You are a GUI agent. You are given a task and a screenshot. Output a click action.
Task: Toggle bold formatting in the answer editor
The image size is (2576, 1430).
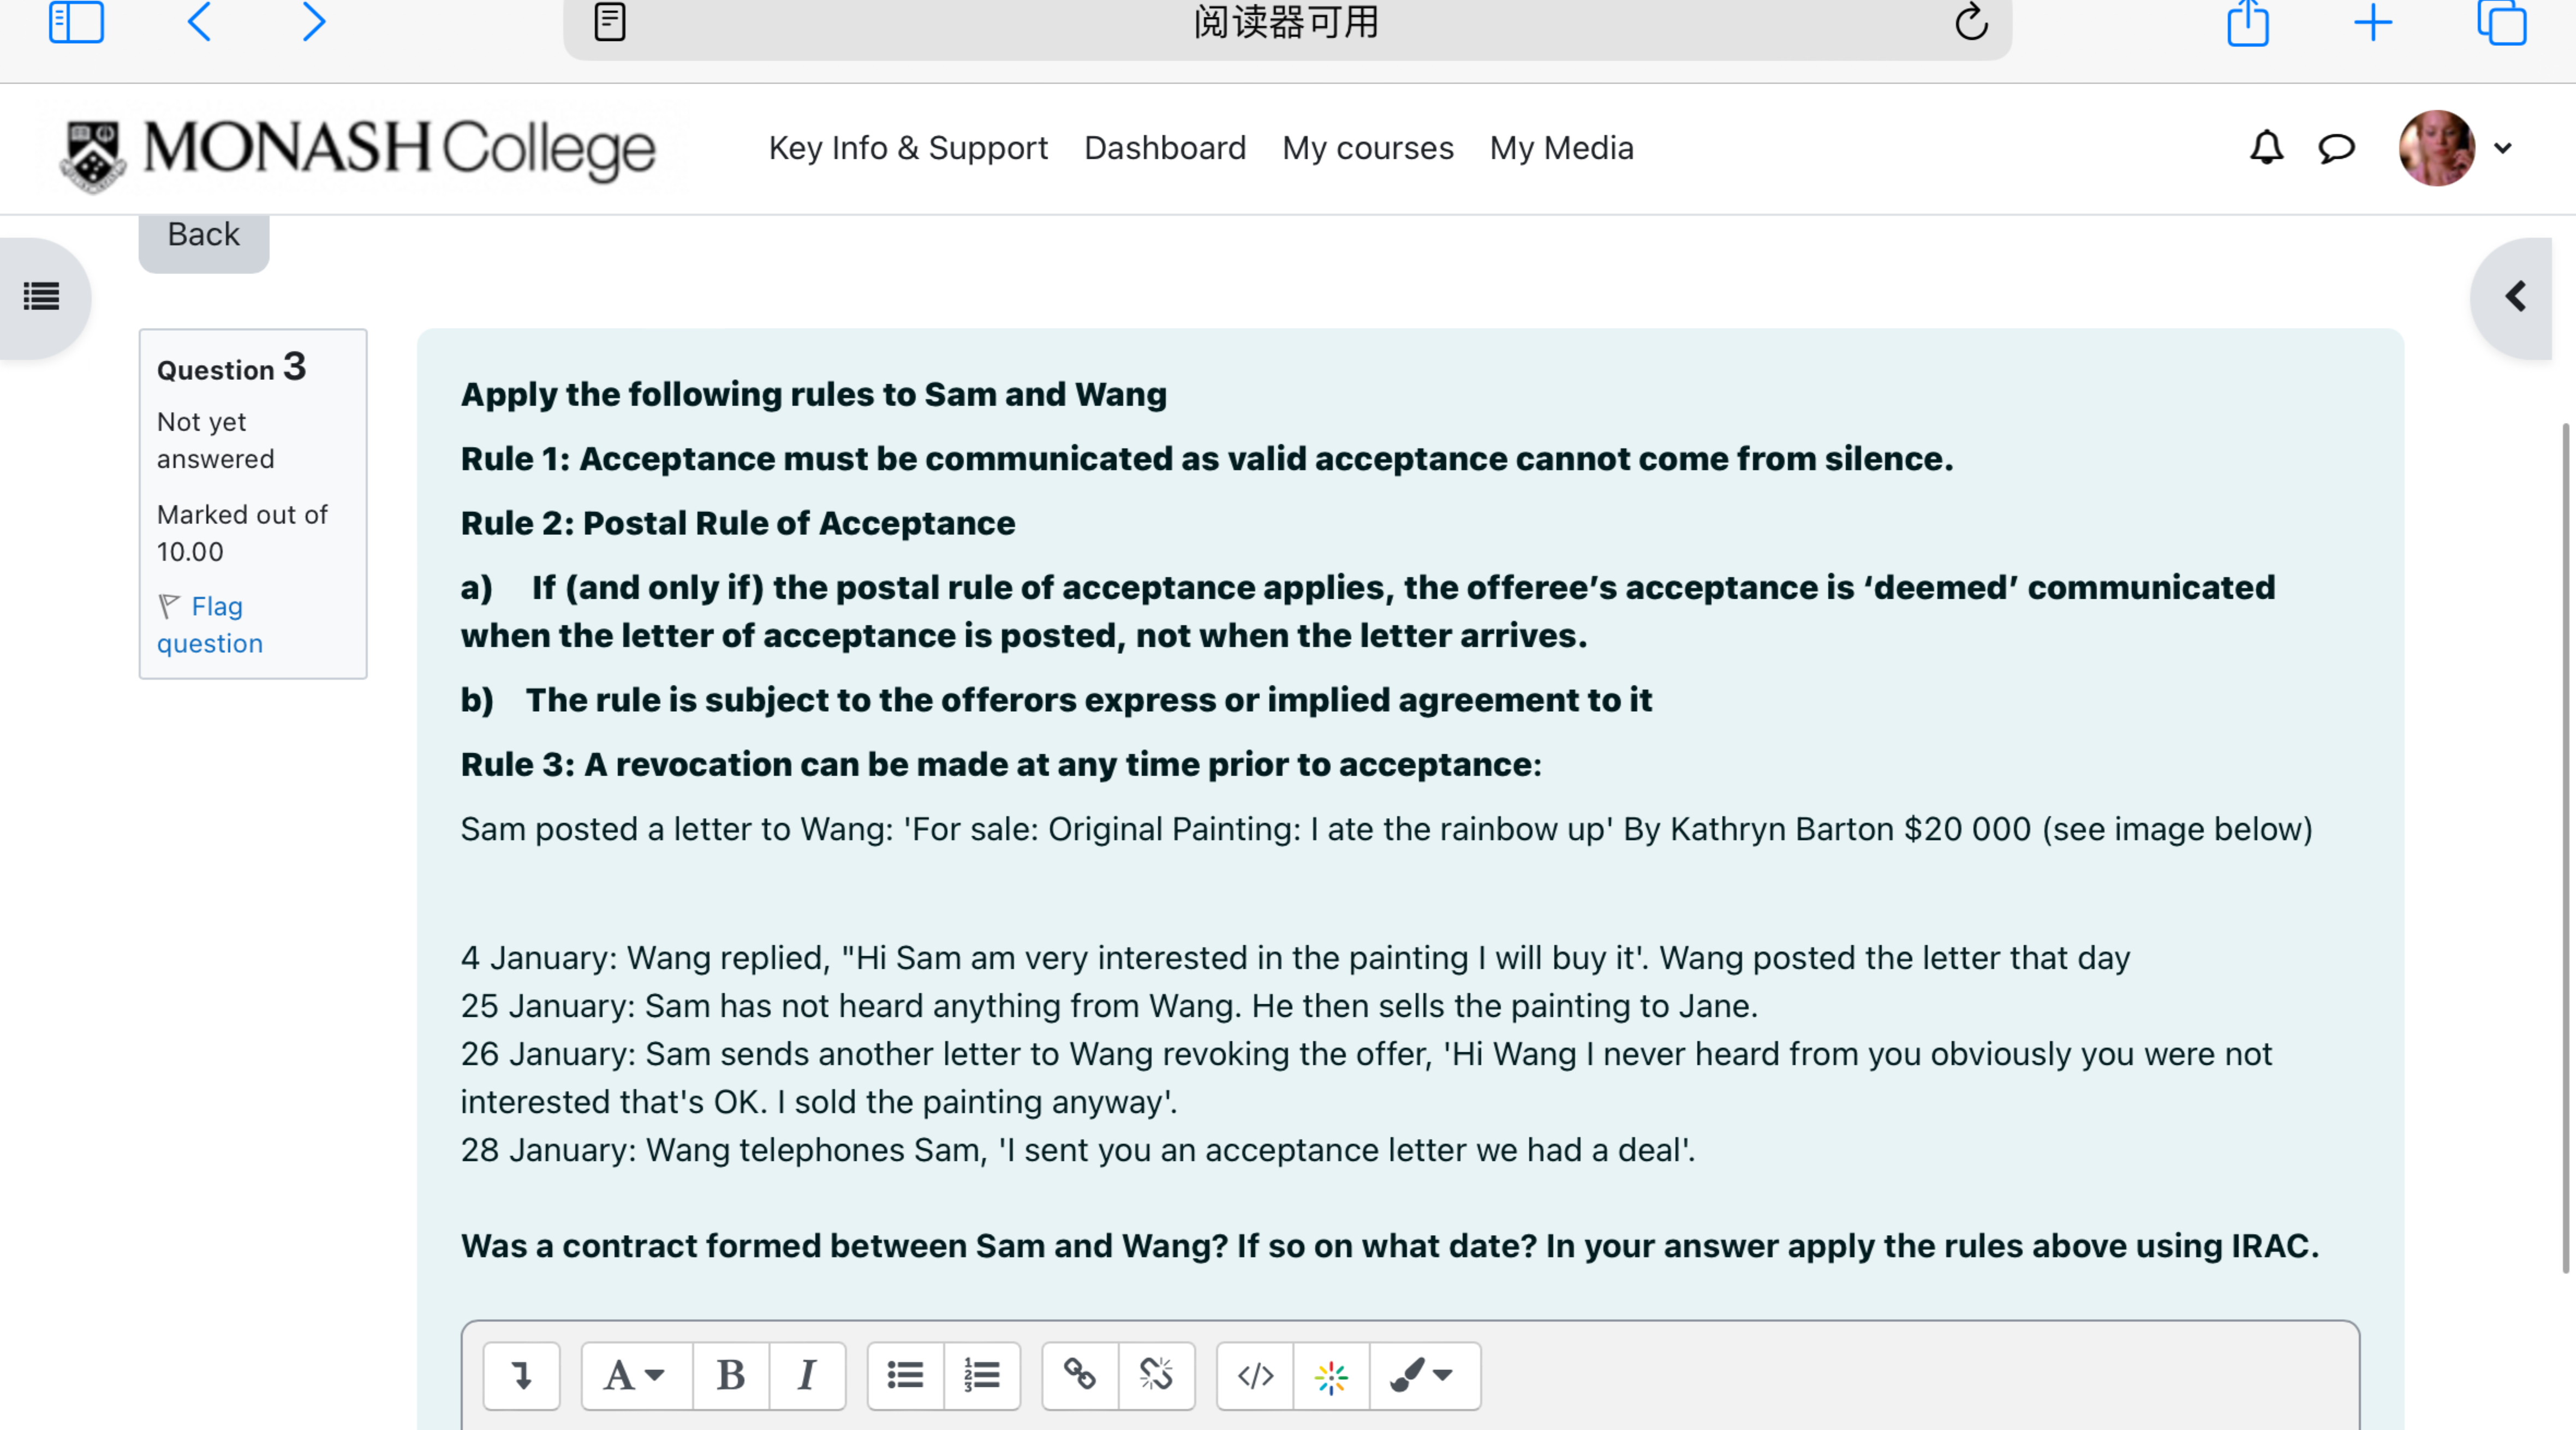click(730, 1376)
